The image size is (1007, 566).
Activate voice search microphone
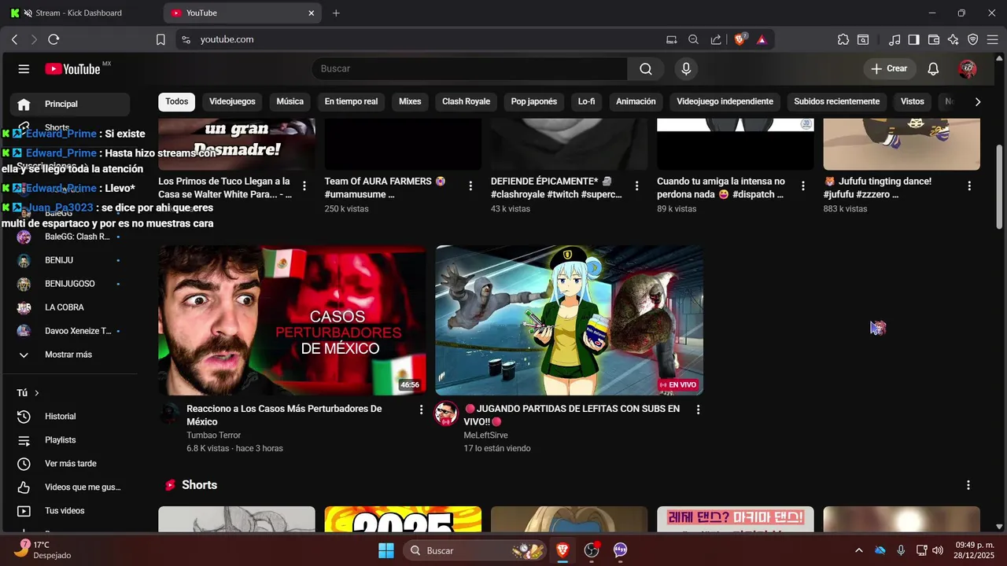(x=686, y=69)
